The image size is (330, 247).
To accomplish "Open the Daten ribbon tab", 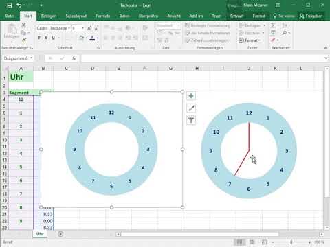I will (x=124, y=16).
